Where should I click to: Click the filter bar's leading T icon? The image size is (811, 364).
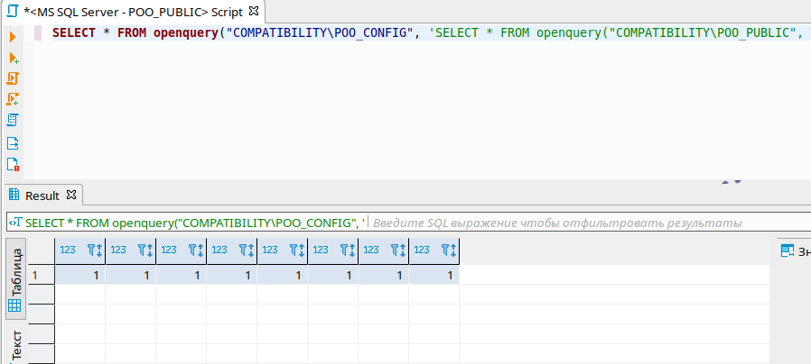pos(15,223)
